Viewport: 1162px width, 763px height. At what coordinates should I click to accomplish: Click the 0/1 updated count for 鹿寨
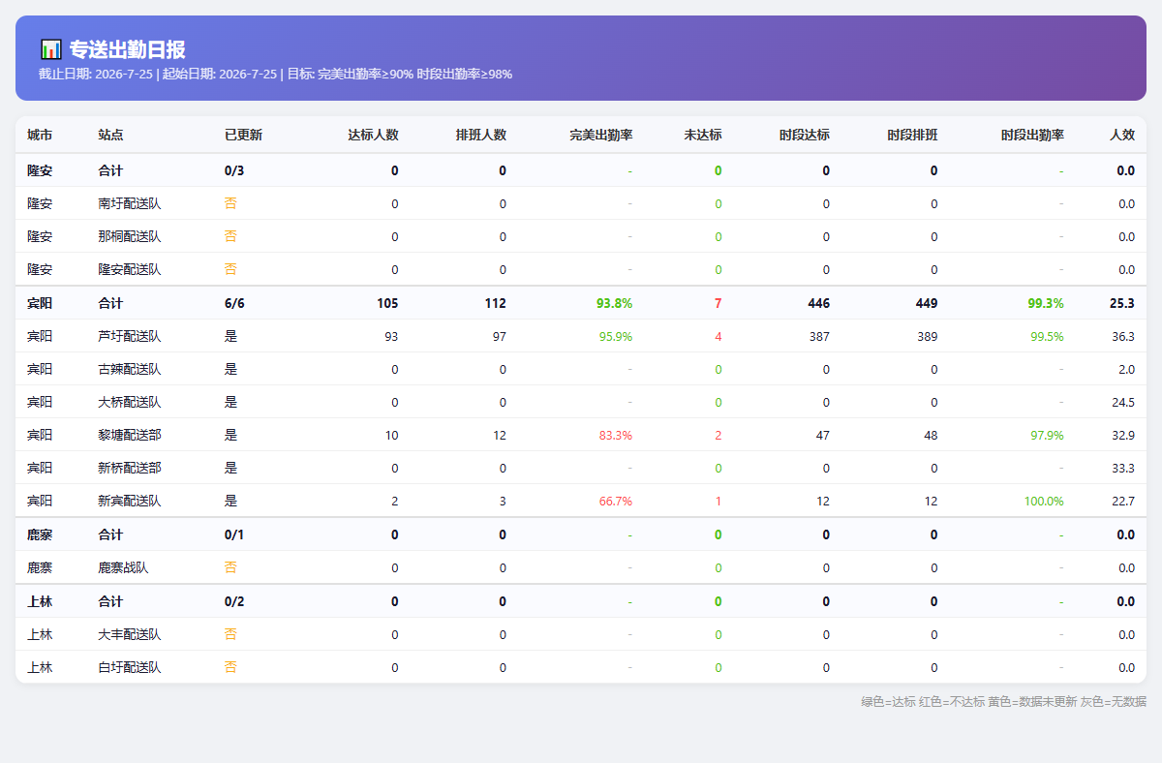pos(234,534)
